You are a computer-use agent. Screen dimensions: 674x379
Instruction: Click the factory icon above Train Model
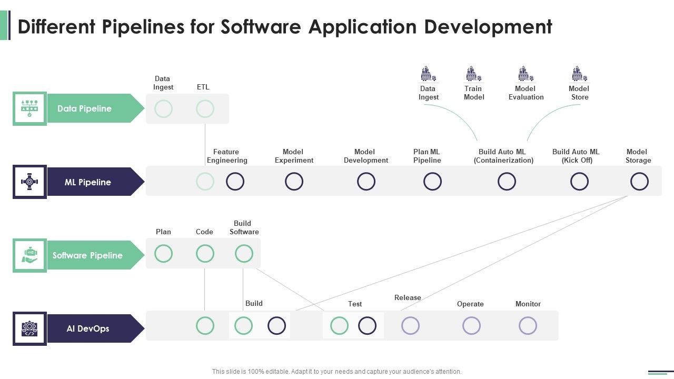473,74
